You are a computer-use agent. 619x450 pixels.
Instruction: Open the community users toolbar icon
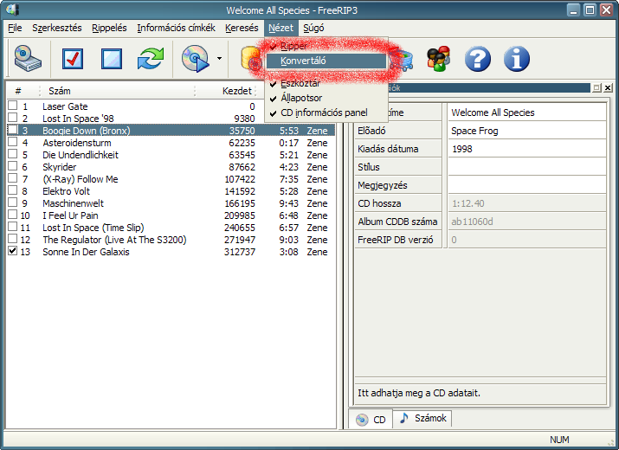pos(439,59)
